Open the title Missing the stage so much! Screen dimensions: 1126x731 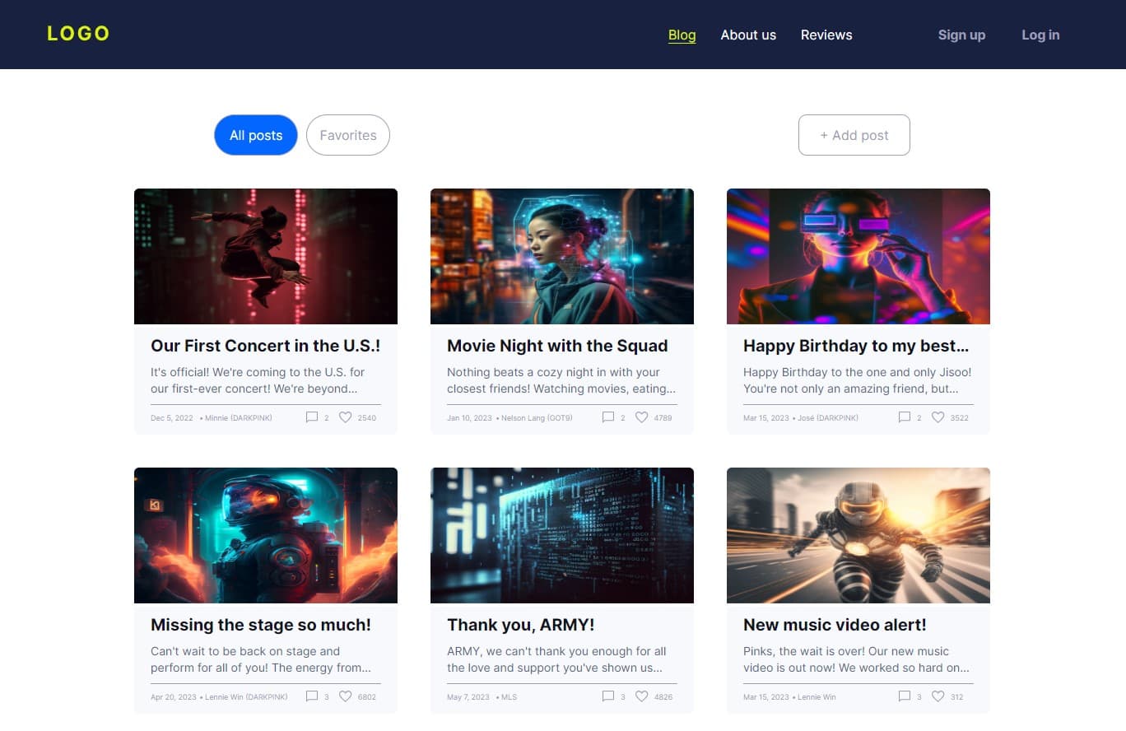tap(261, 625)
